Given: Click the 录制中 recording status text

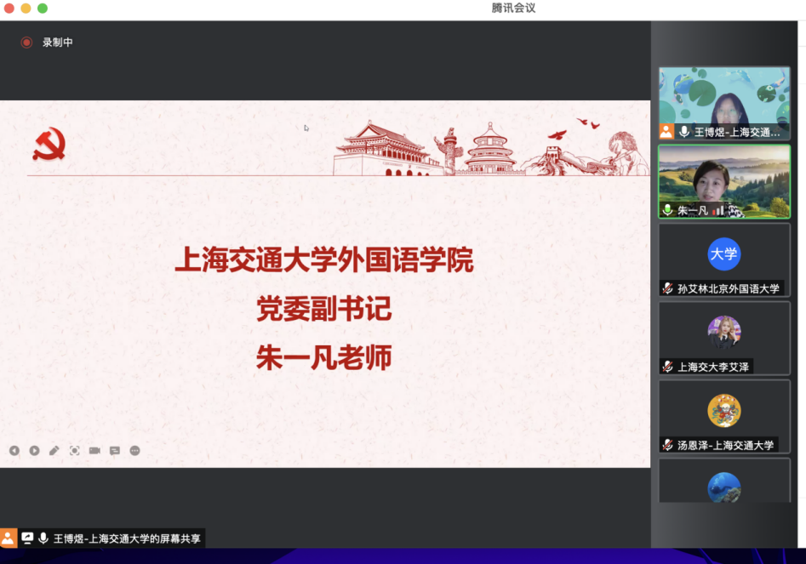Looking at the screenshot, I should click(x=58, y=43).
